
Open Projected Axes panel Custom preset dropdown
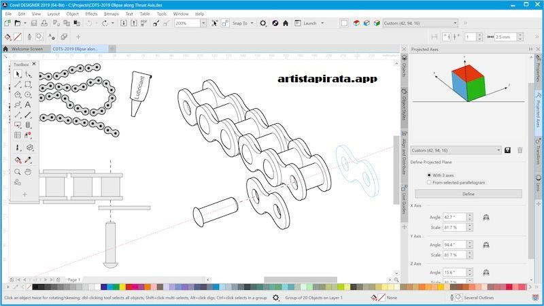[498, 150]
